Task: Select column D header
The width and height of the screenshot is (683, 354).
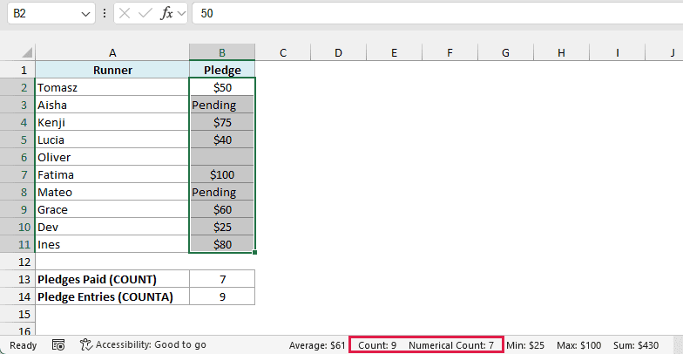Action: pyautogui.click(x=338, y=53)
